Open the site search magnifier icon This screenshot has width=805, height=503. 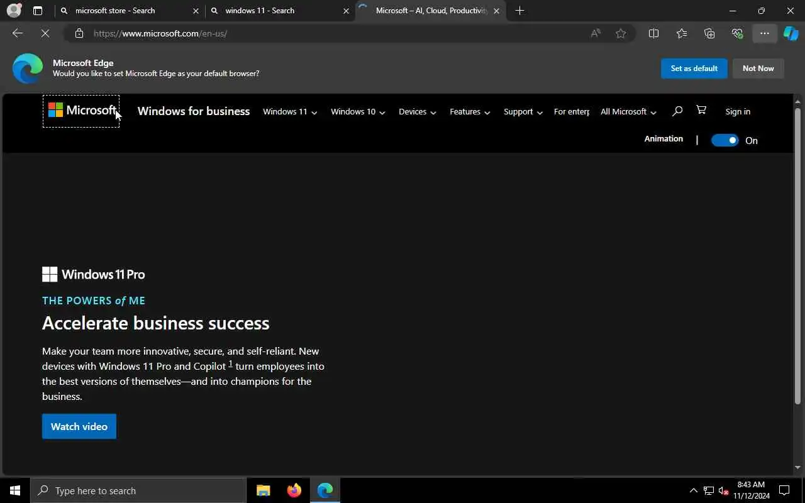pos(677,111)
